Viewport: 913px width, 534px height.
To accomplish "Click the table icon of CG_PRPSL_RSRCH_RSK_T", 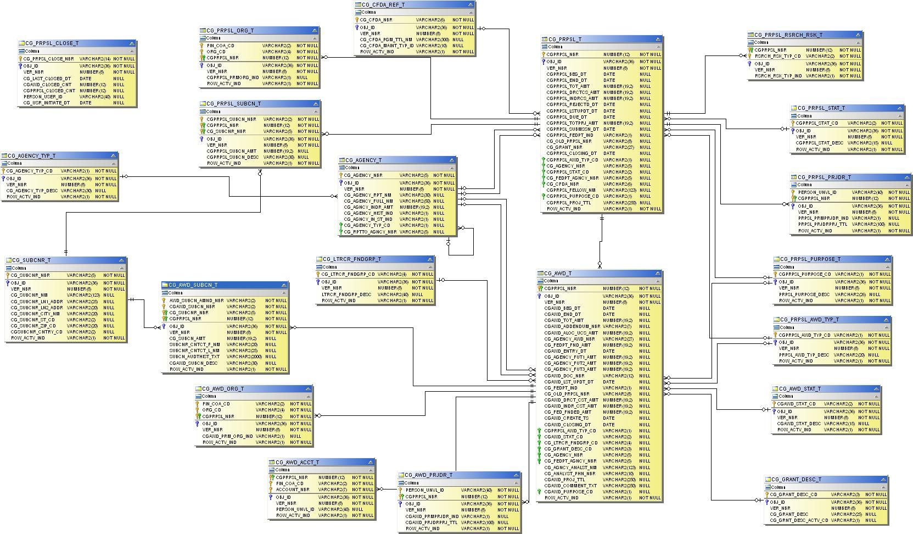I will [x=751, y=35].
